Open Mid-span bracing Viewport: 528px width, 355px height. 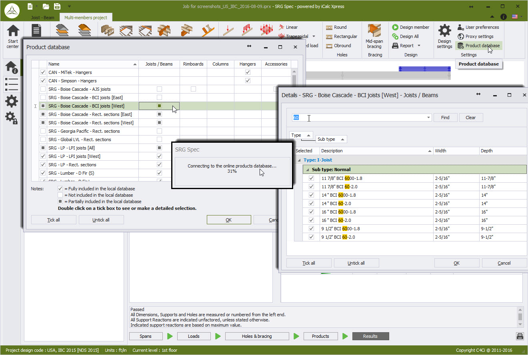[x=374, y=37]
